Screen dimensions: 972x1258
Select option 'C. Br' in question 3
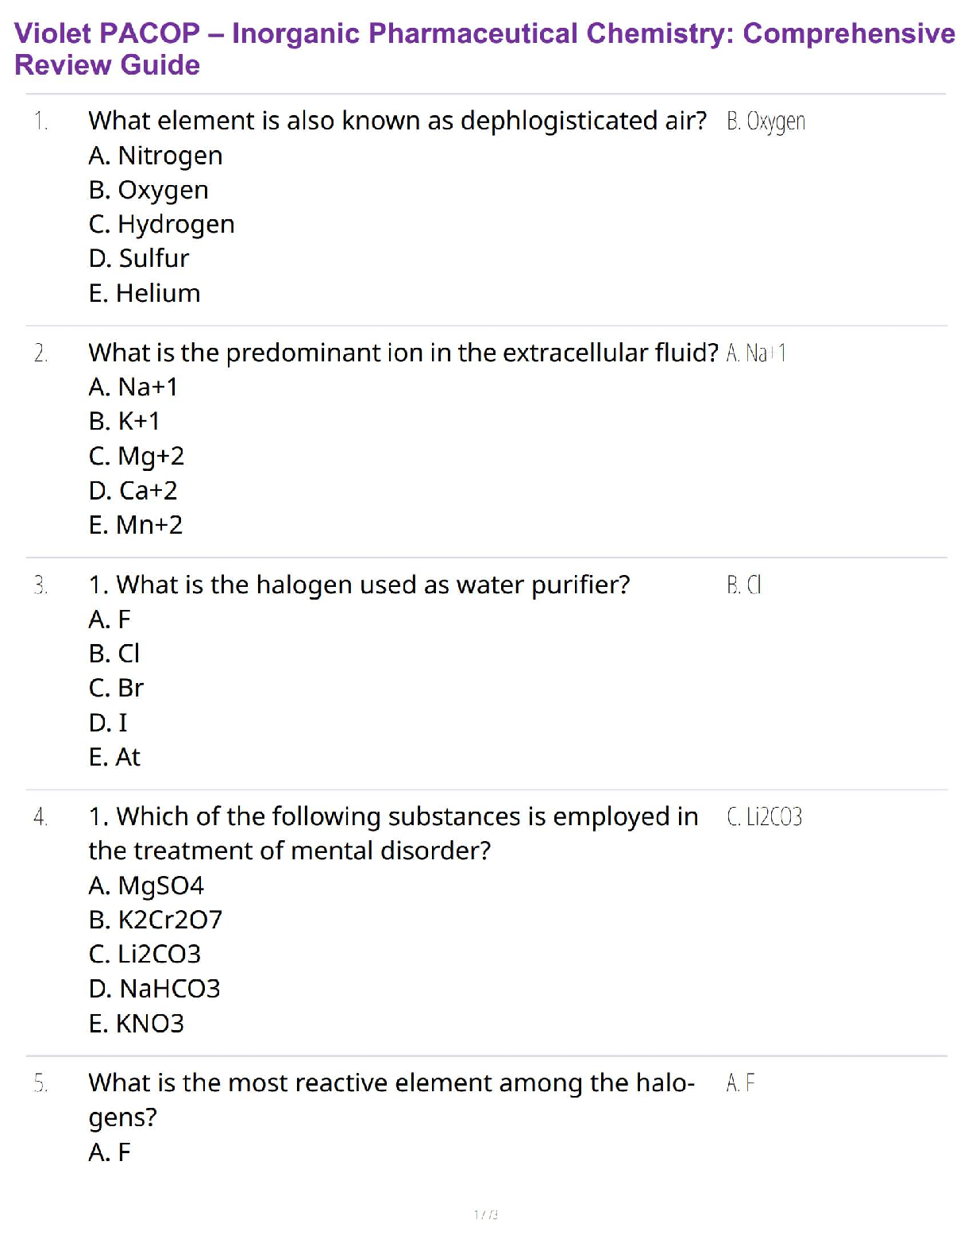(116, 688)
